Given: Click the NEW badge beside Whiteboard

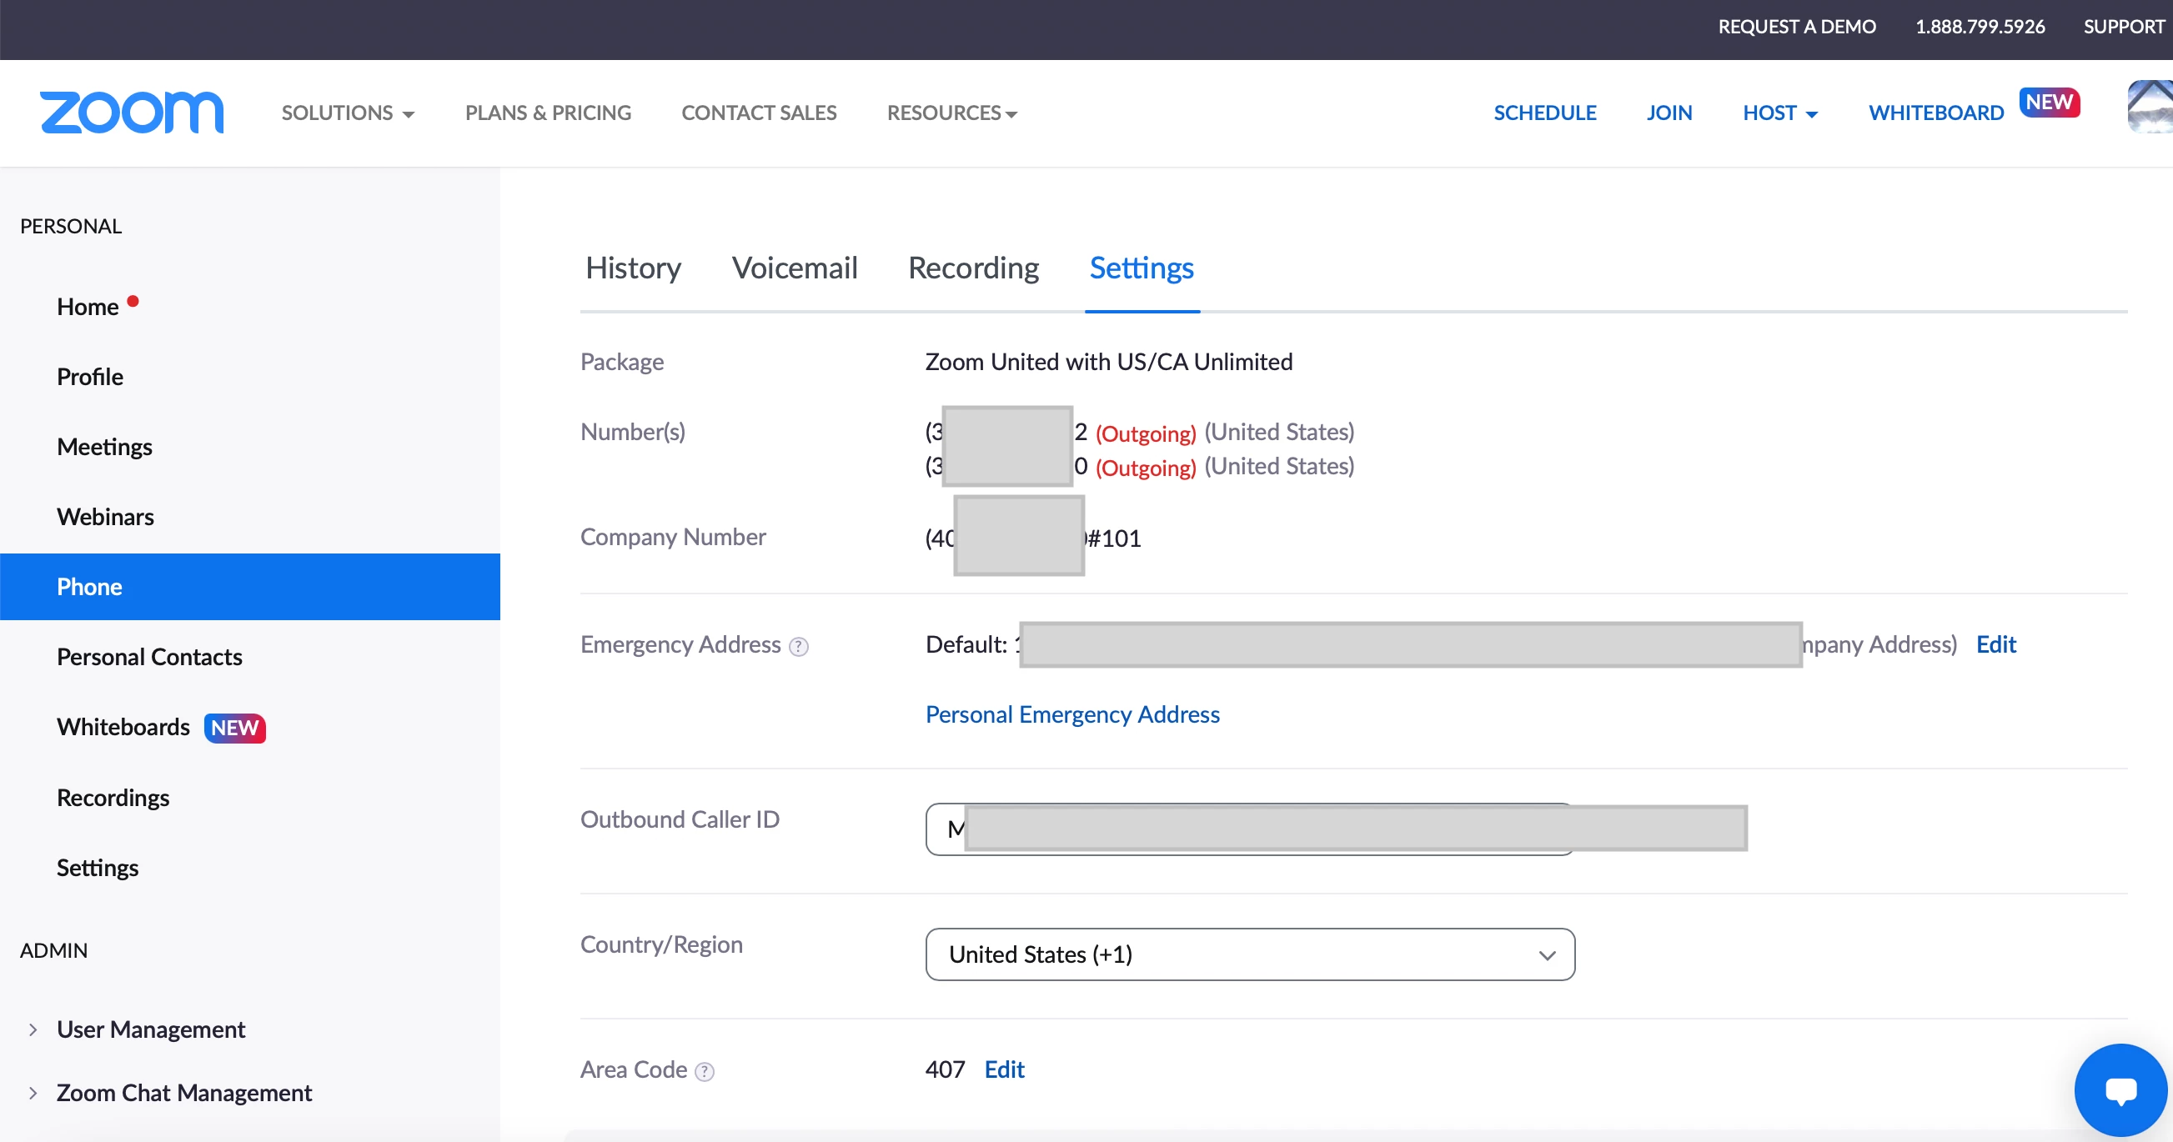Looking at the screenshot, I should coord(2049,102).
